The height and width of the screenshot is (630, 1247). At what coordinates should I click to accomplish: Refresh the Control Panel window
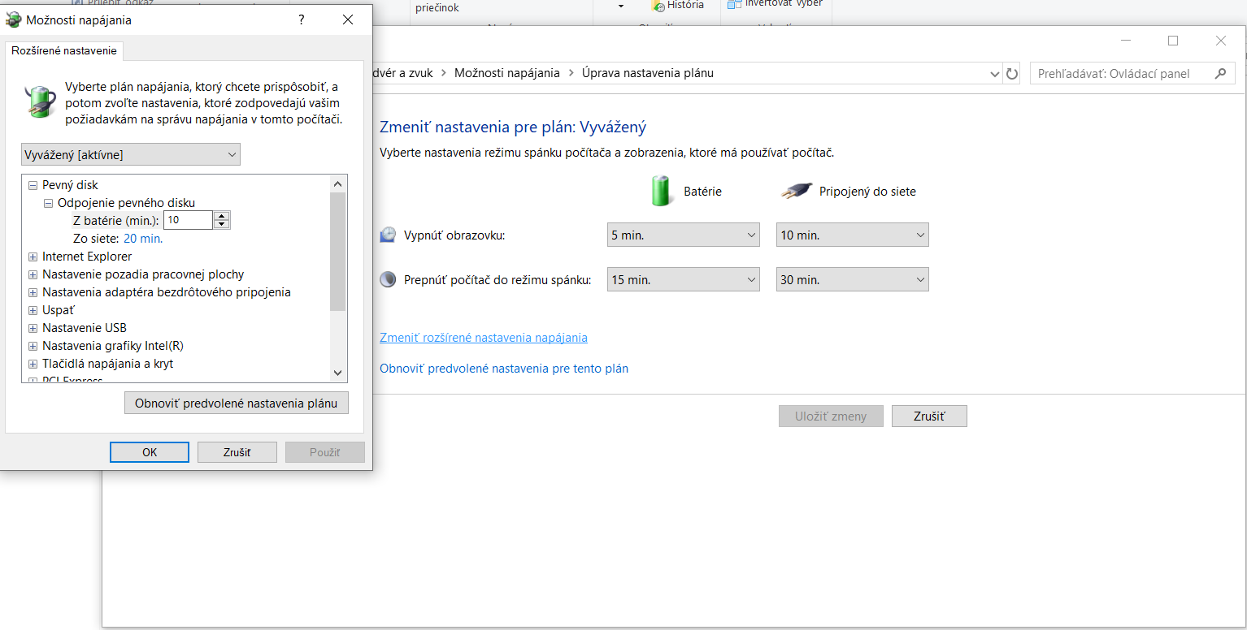coord(1012,74)
